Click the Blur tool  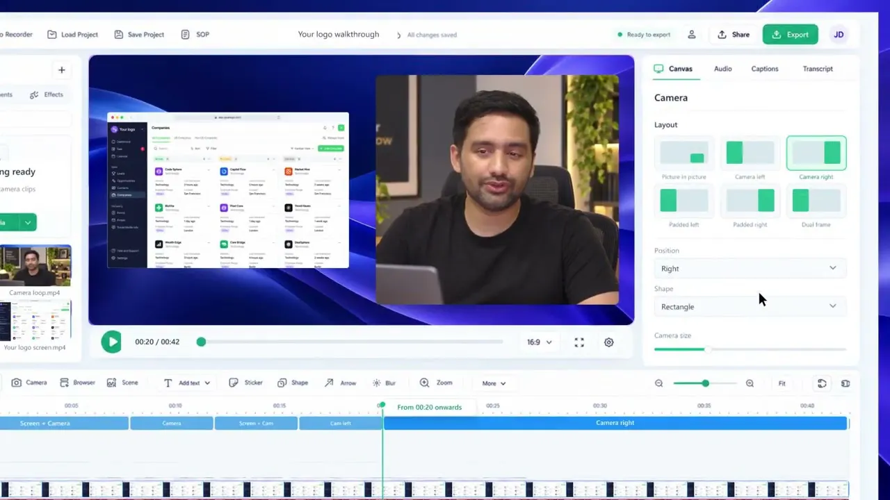pos(384,383)
